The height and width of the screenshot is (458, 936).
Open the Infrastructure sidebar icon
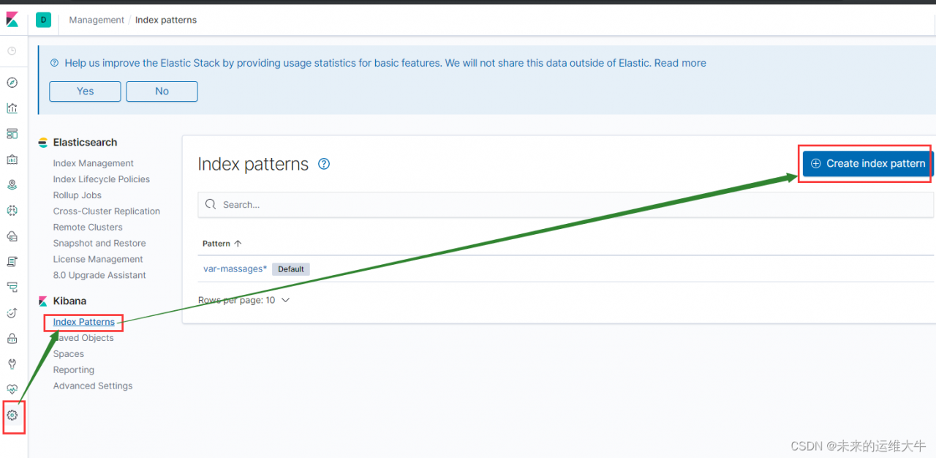point(12,236)
